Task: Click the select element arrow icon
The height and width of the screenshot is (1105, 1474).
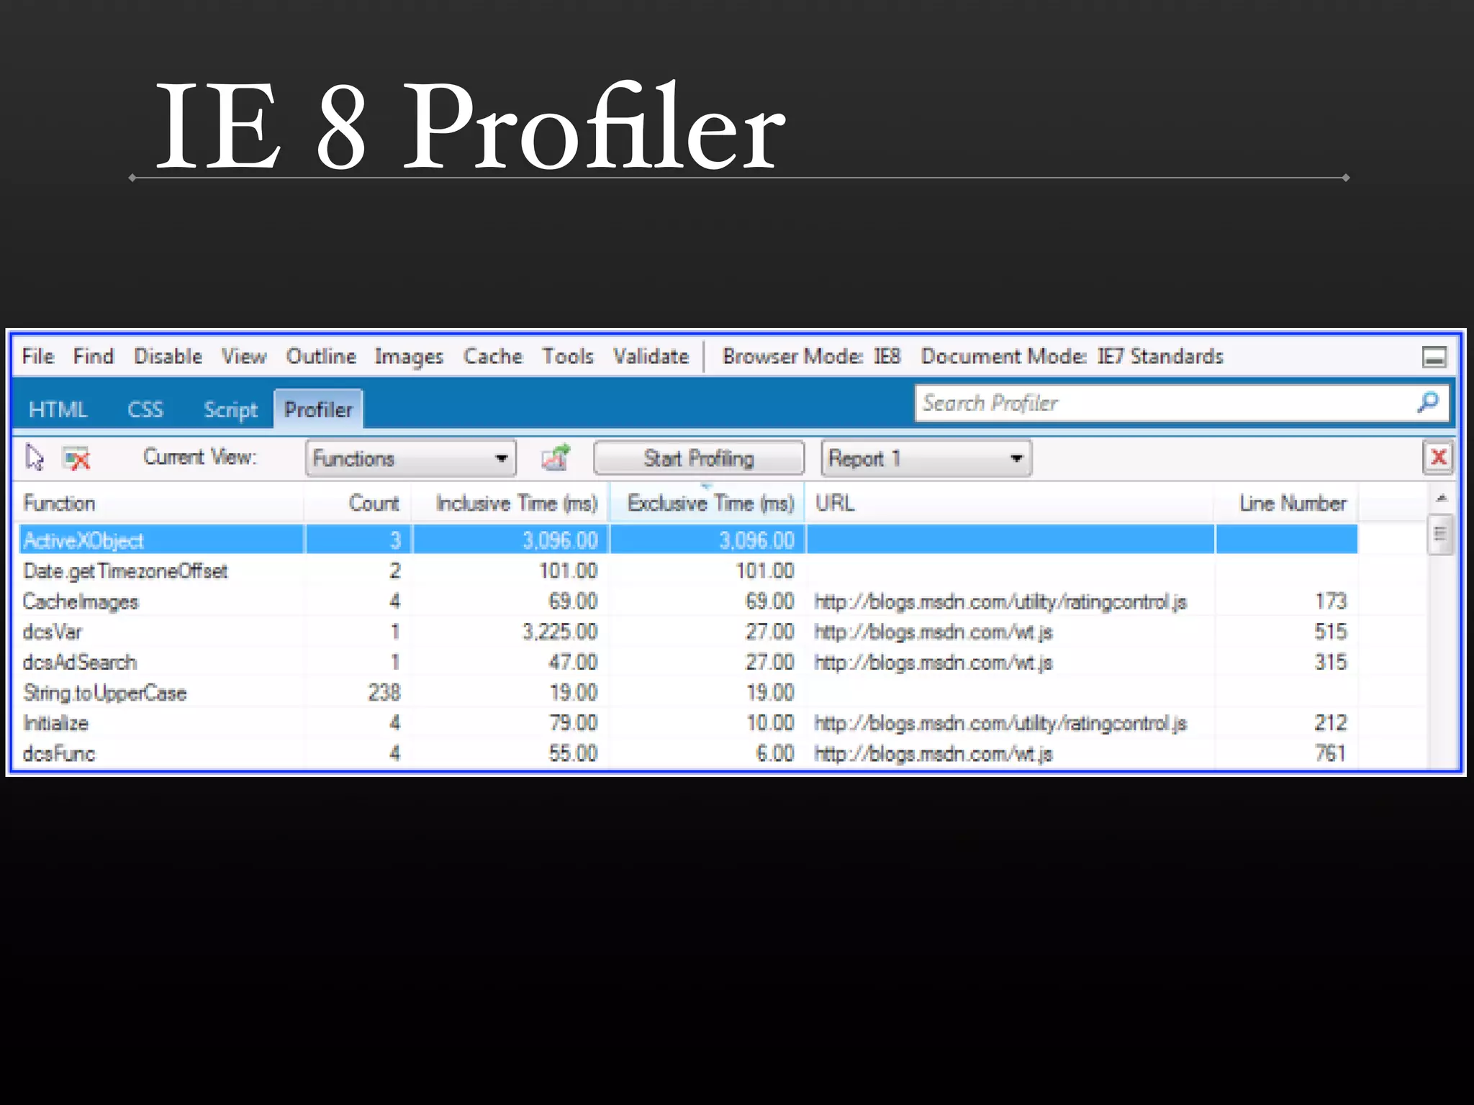Action: tap(34, 458)
